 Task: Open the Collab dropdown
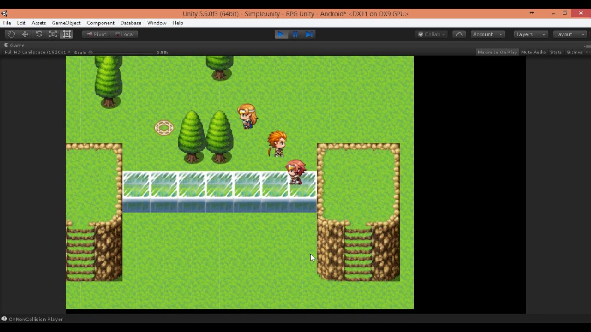432,34
